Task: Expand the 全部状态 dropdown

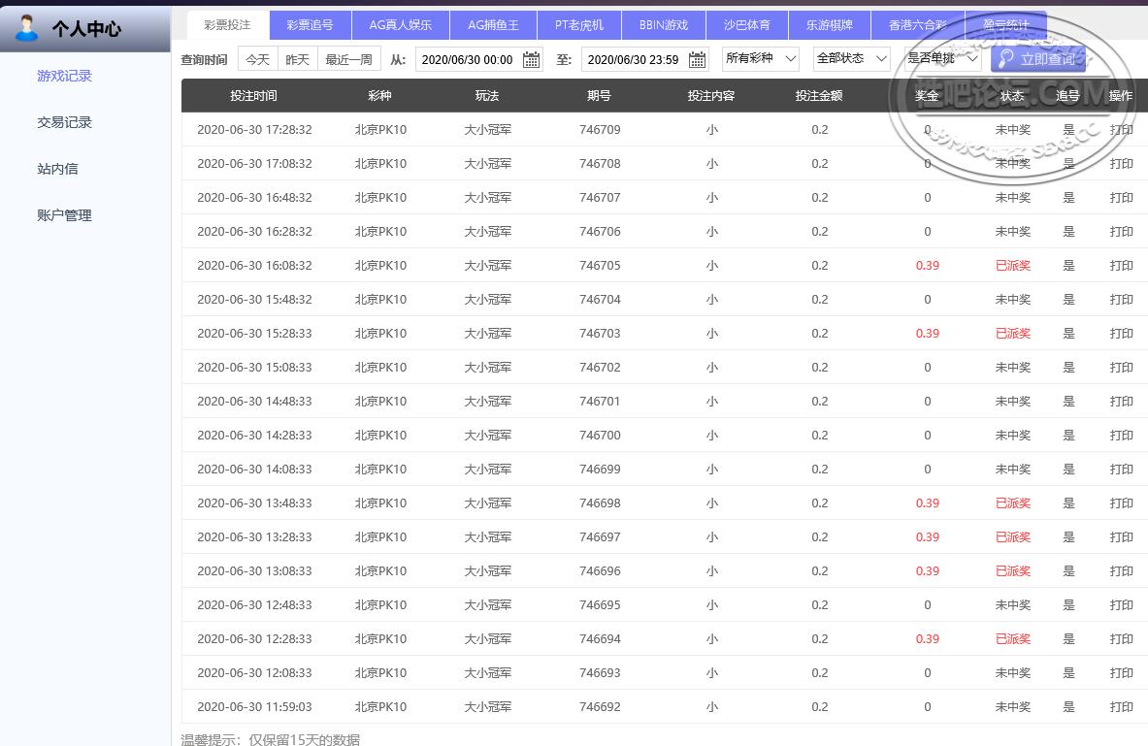Action: click(851, 58)
